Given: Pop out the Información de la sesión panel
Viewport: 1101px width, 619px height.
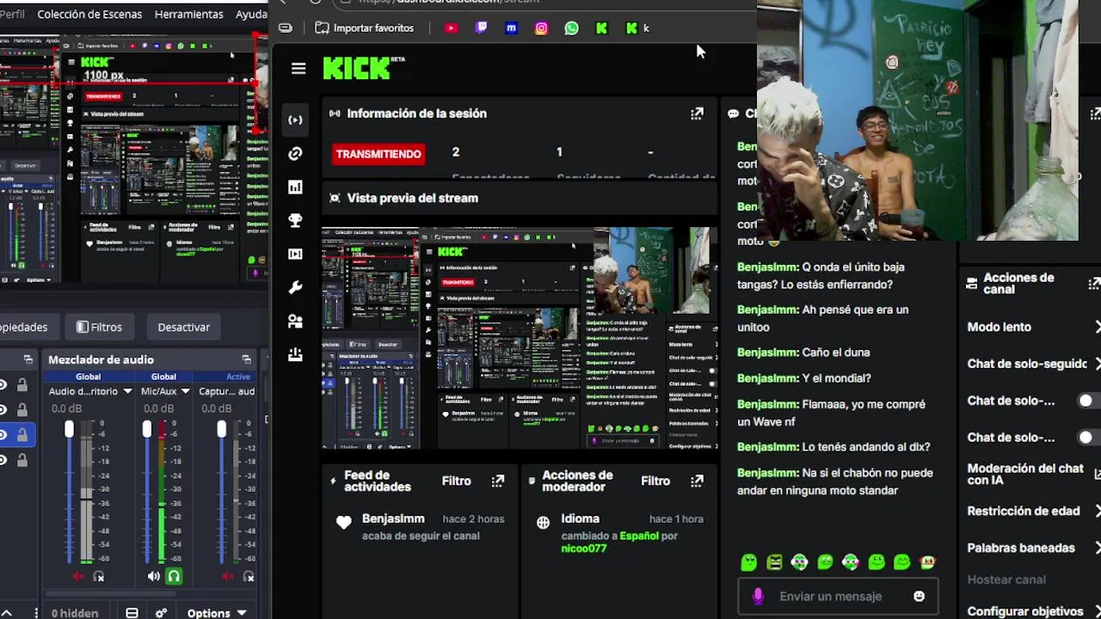Looking at the screenshot, I should point(697,113).
